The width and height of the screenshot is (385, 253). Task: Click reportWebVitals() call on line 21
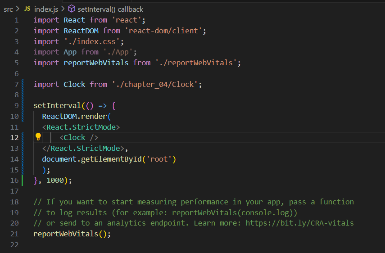(70, 234)
